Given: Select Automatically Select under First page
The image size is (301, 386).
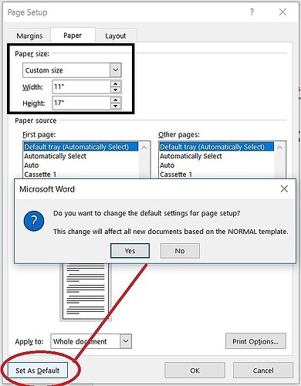Looking at the screenshot, I should [55, 156].
